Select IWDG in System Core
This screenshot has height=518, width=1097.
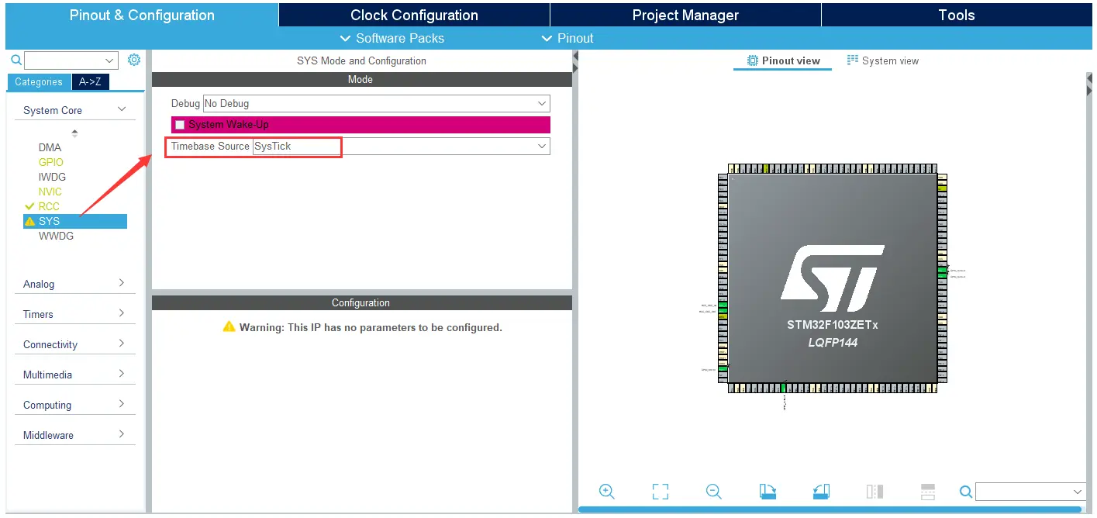coord(52,177)
